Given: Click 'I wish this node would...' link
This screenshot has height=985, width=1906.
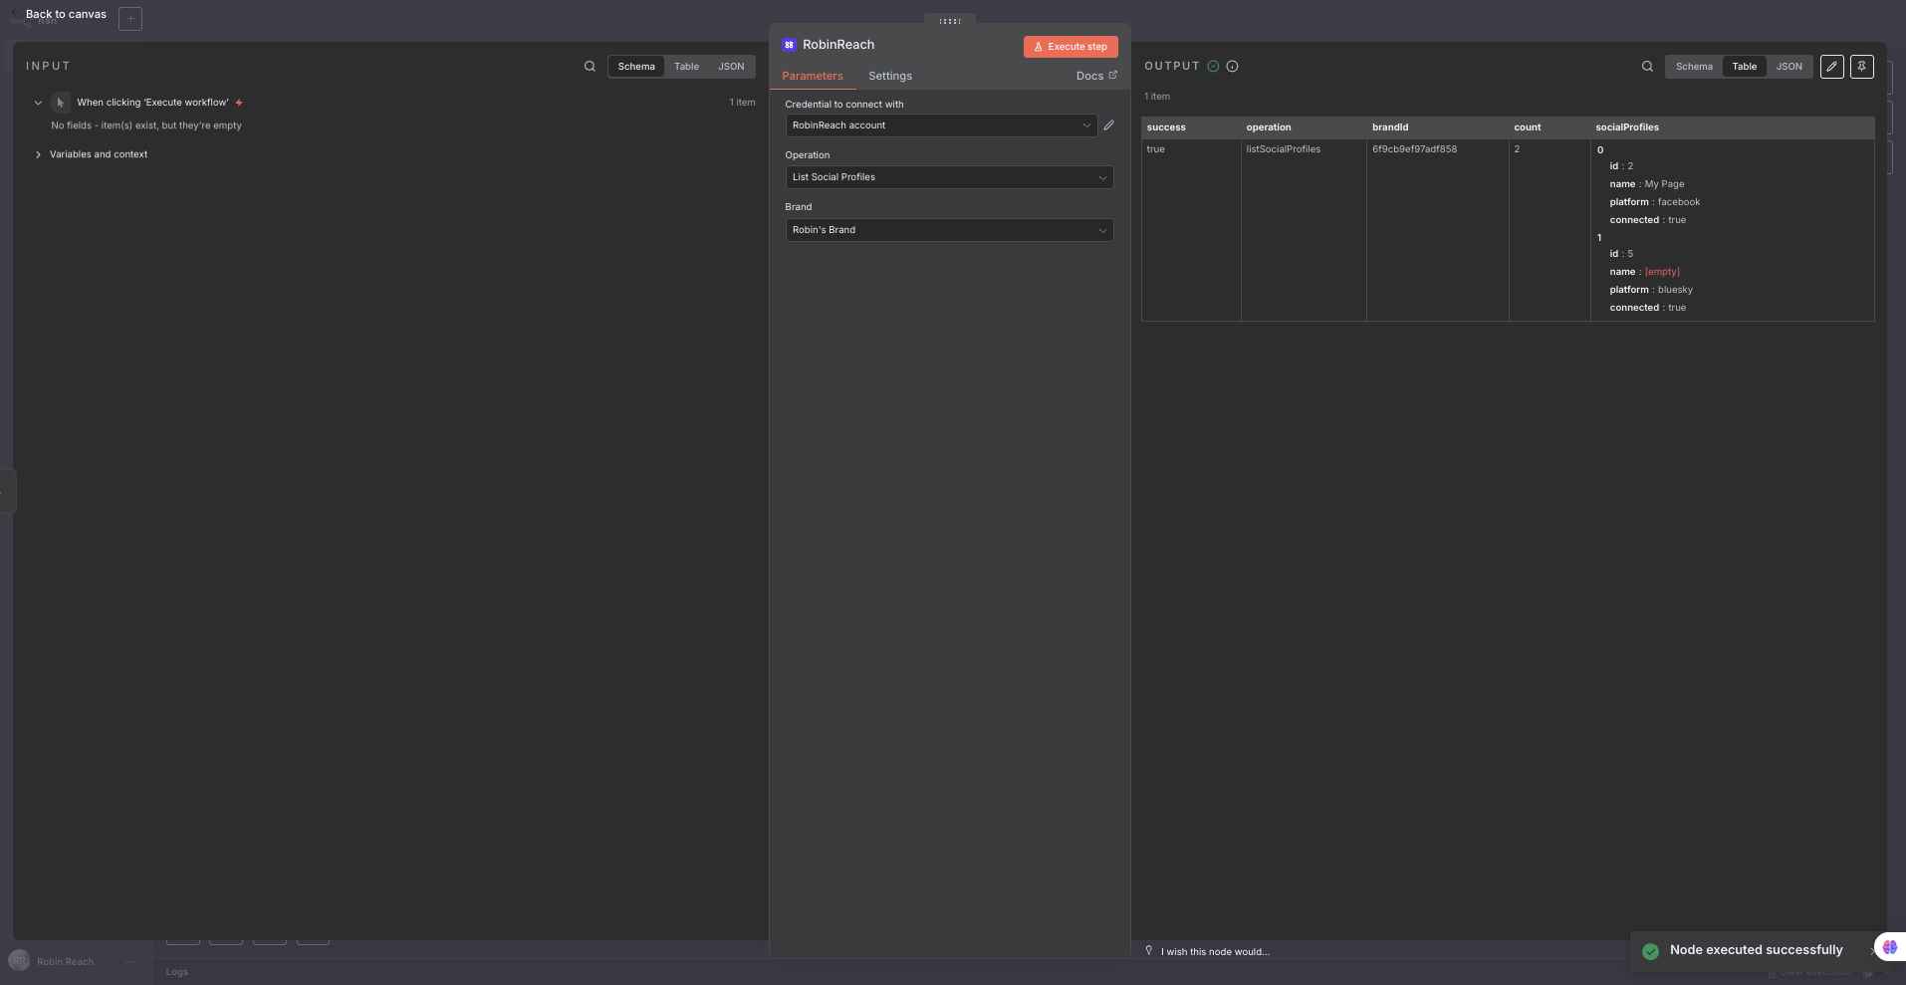Looking at the screenshot, I should tap(1215, 952).
